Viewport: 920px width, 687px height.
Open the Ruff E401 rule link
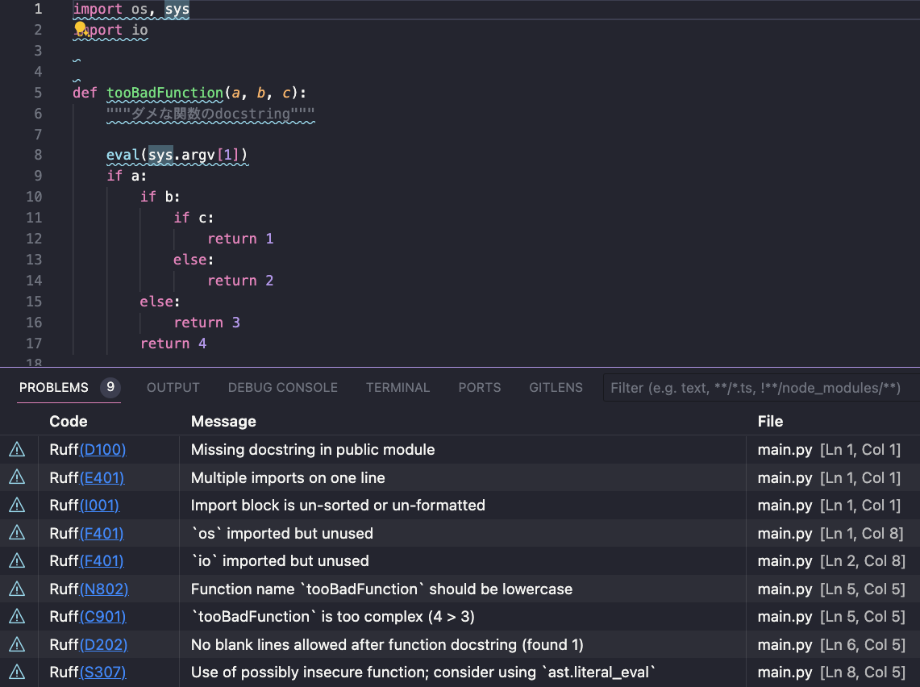[x=102, y=477]
